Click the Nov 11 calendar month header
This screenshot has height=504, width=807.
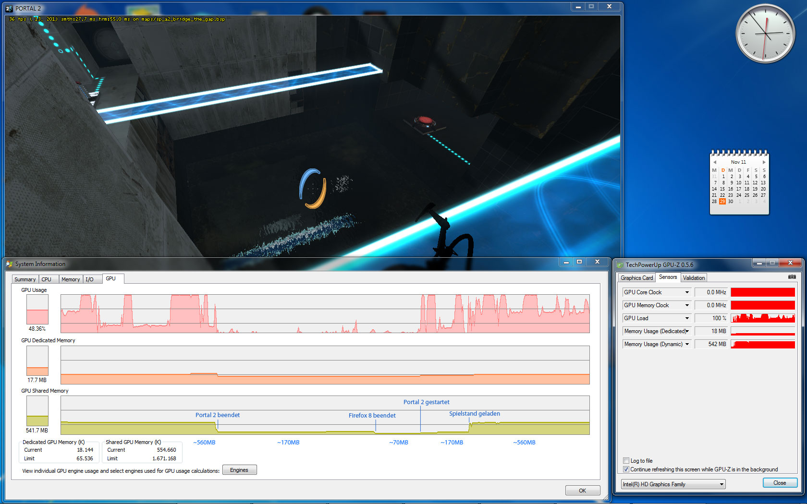(x=739, y=162)
